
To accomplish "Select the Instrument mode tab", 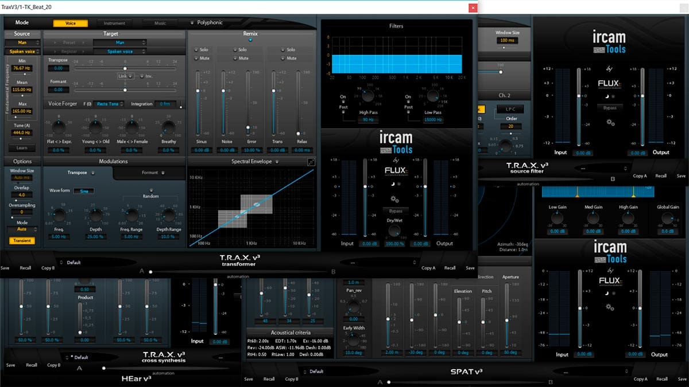I will point(114,24).
